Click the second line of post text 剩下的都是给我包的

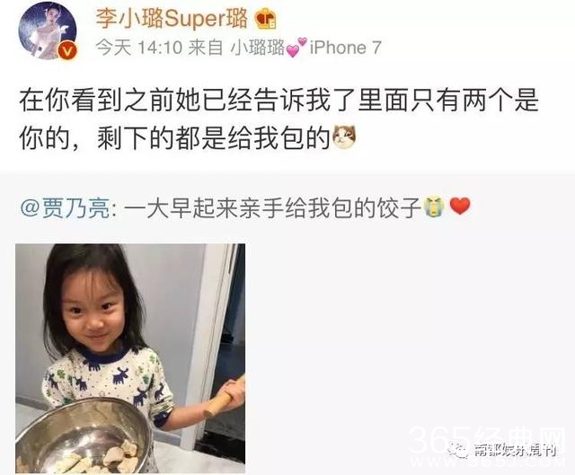pos(213,139)
